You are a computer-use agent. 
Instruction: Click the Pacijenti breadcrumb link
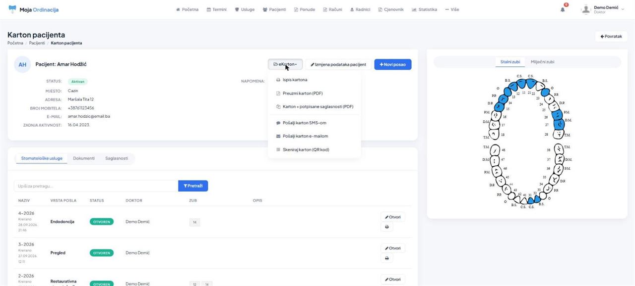pyautogui.click(x=37, y=43)
